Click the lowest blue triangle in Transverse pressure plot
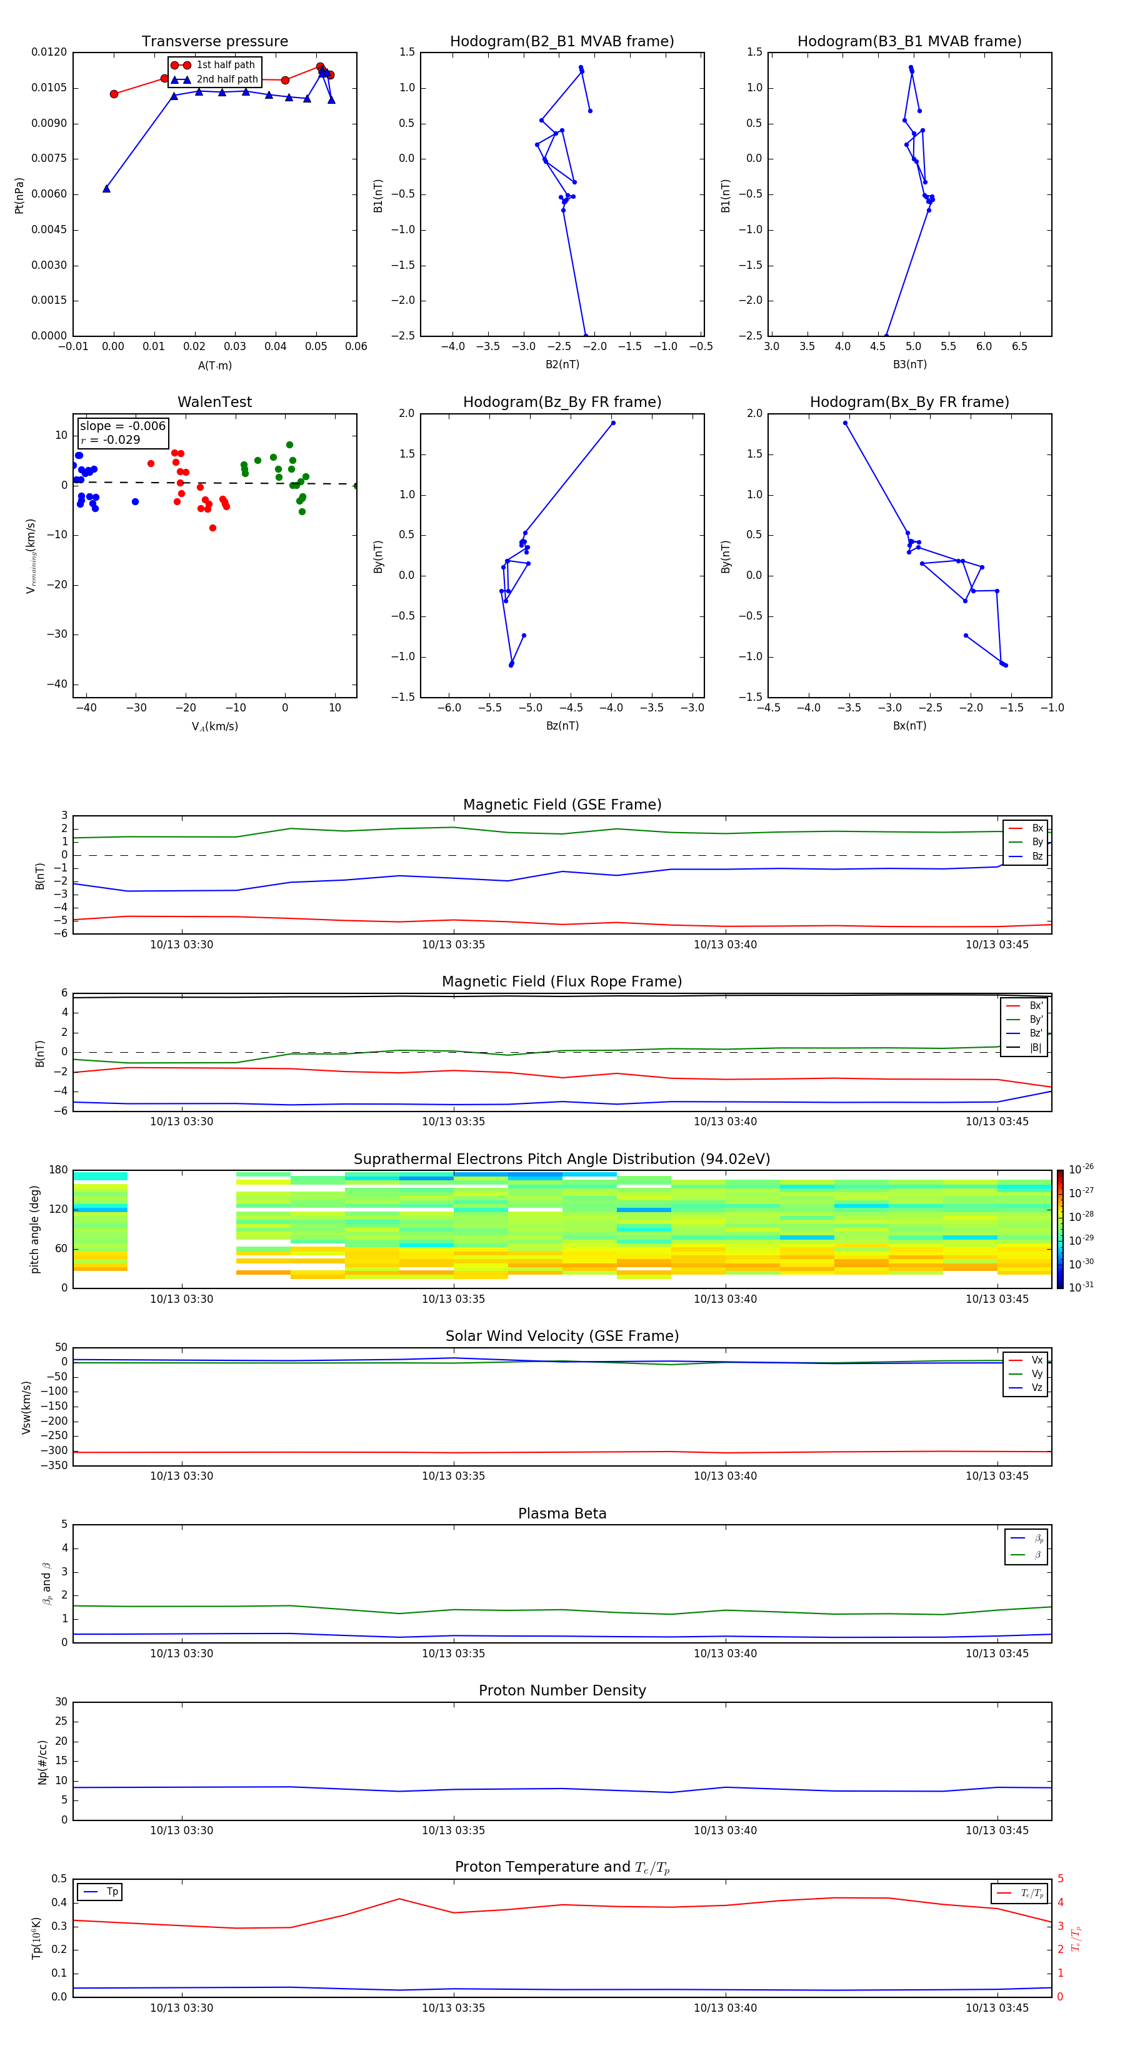The width and height of the screenshot is (1125, 2063). tap(106, 188)
